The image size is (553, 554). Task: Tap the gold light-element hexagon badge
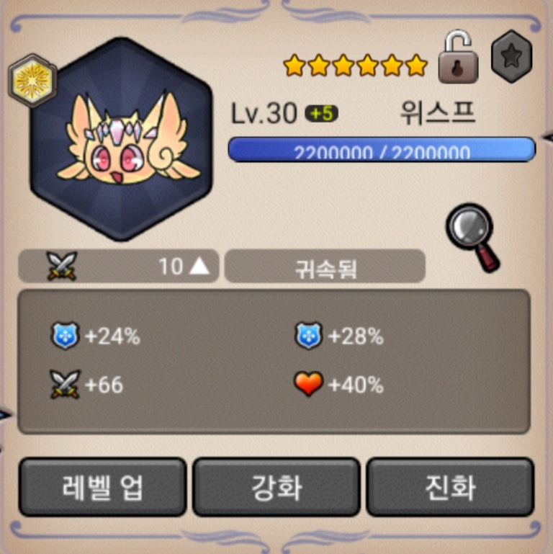click(x=32, y=81)
